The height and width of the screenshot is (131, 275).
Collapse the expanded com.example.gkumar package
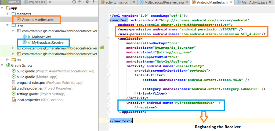[x=13, y=31]
